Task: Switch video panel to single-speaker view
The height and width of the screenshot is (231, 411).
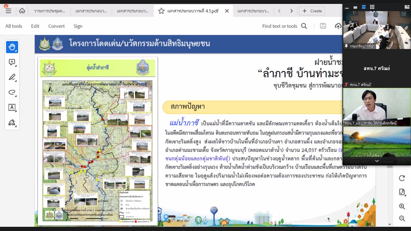Action: [355, 7]
